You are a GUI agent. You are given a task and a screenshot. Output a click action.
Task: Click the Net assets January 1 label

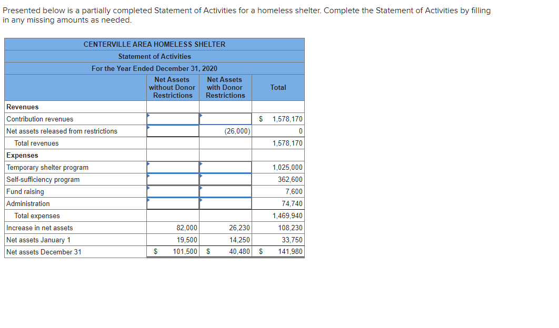[x=38, y=240]
